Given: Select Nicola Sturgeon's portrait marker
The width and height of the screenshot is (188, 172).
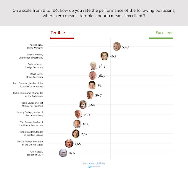Looking at the screenshot, I should [83, 105].
